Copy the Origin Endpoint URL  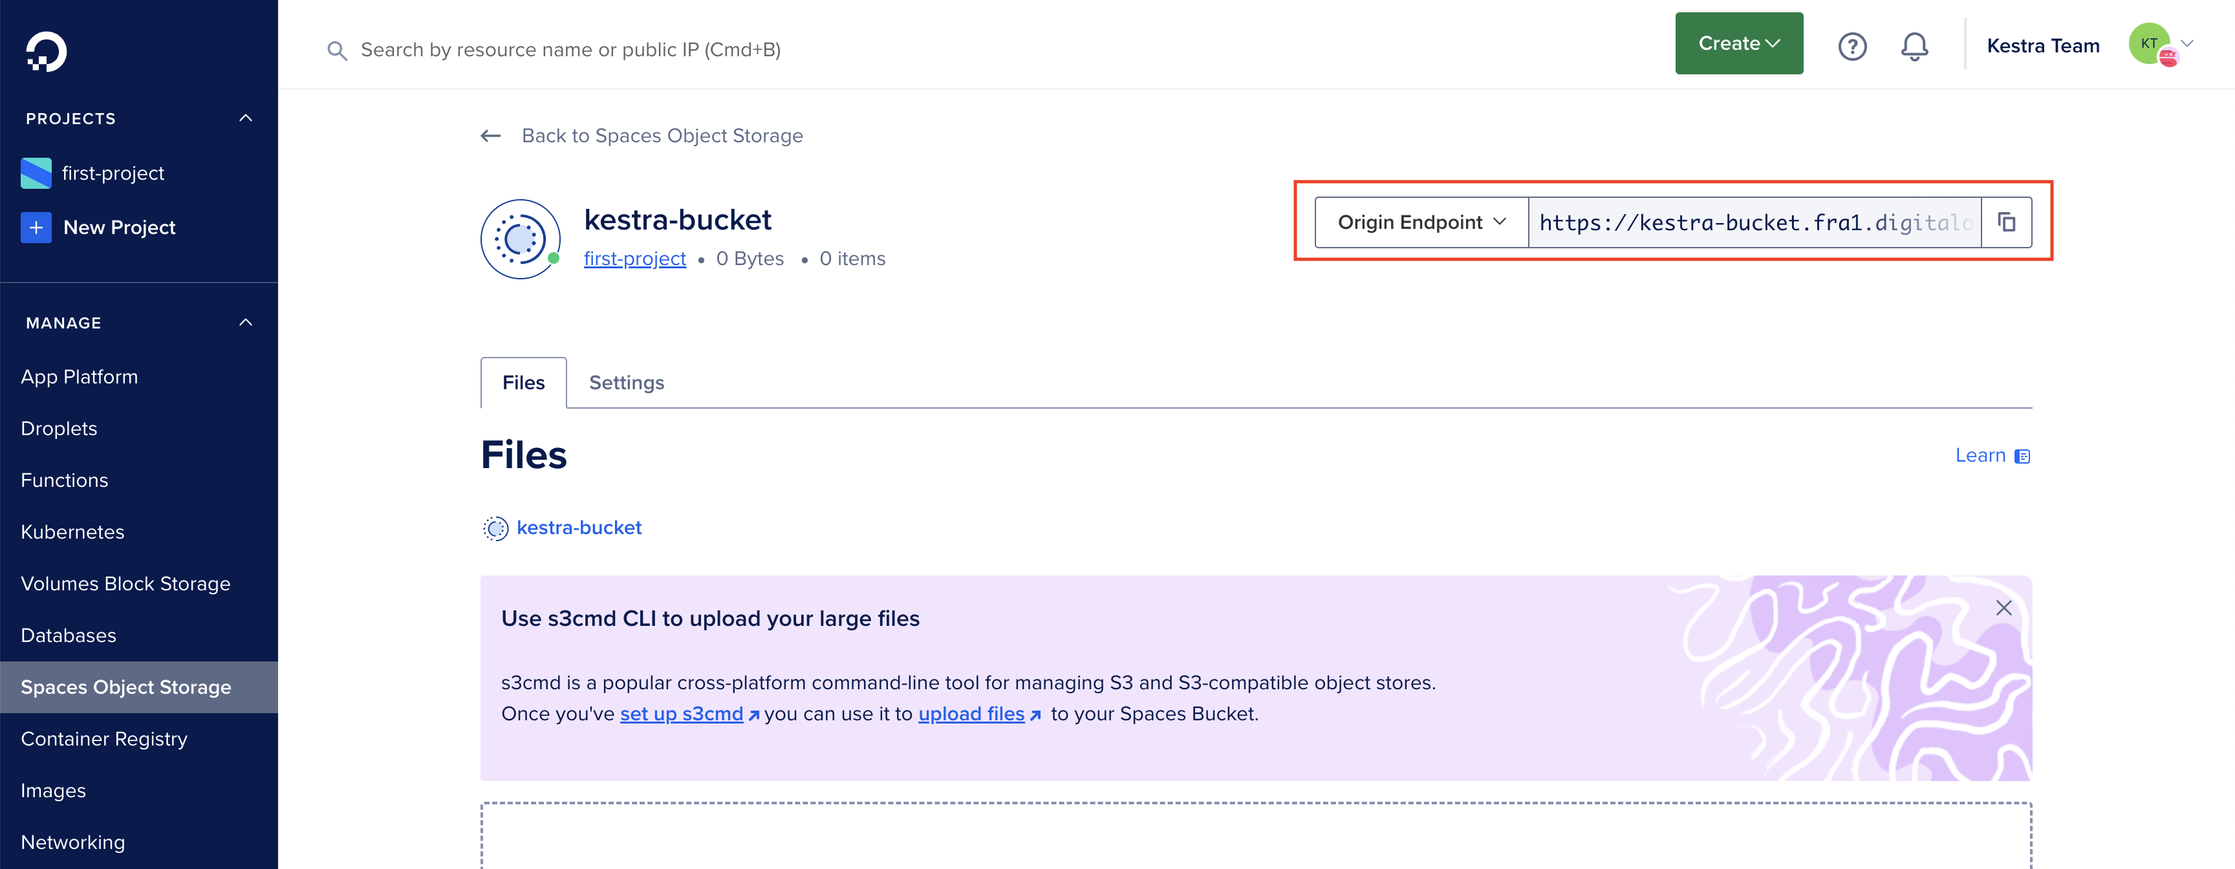[x=2007, y=222]
